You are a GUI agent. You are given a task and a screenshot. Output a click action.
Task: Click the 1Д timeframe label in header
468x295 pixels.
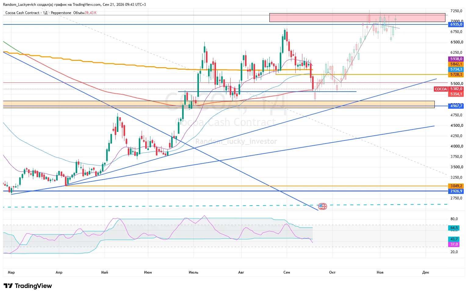[45, 13]
